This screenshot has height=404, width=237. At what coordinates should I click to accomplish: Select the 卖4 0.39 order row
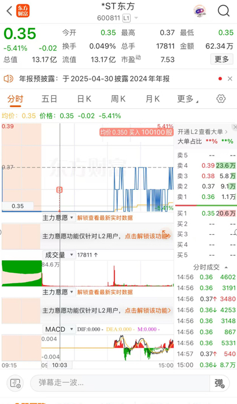click(206, 165)
